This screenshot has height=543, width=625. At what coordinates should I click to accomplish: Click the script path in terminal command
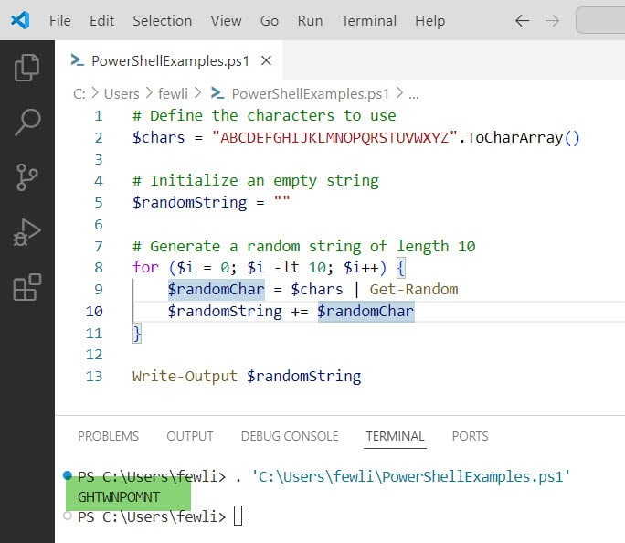tap(411, 477)
